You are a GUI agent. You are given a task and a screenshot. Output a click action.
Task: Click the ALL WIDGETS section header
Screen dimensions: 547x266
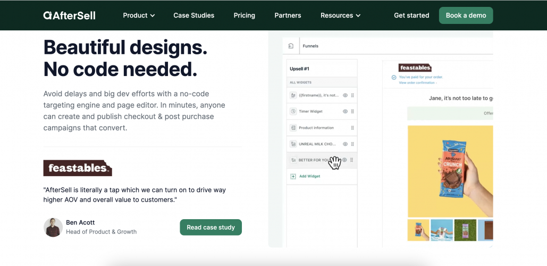(x=301, y=82)
